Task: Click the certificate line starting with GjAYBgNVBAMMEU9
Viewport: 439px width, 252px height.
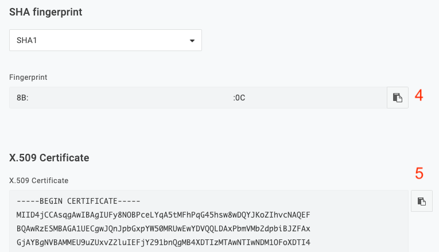Action: click(163, 242)
